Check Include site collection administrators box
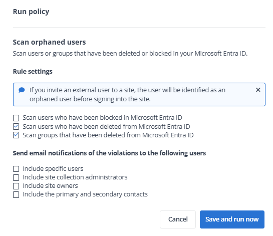The image size is (273, 236). tap(16, 177)
